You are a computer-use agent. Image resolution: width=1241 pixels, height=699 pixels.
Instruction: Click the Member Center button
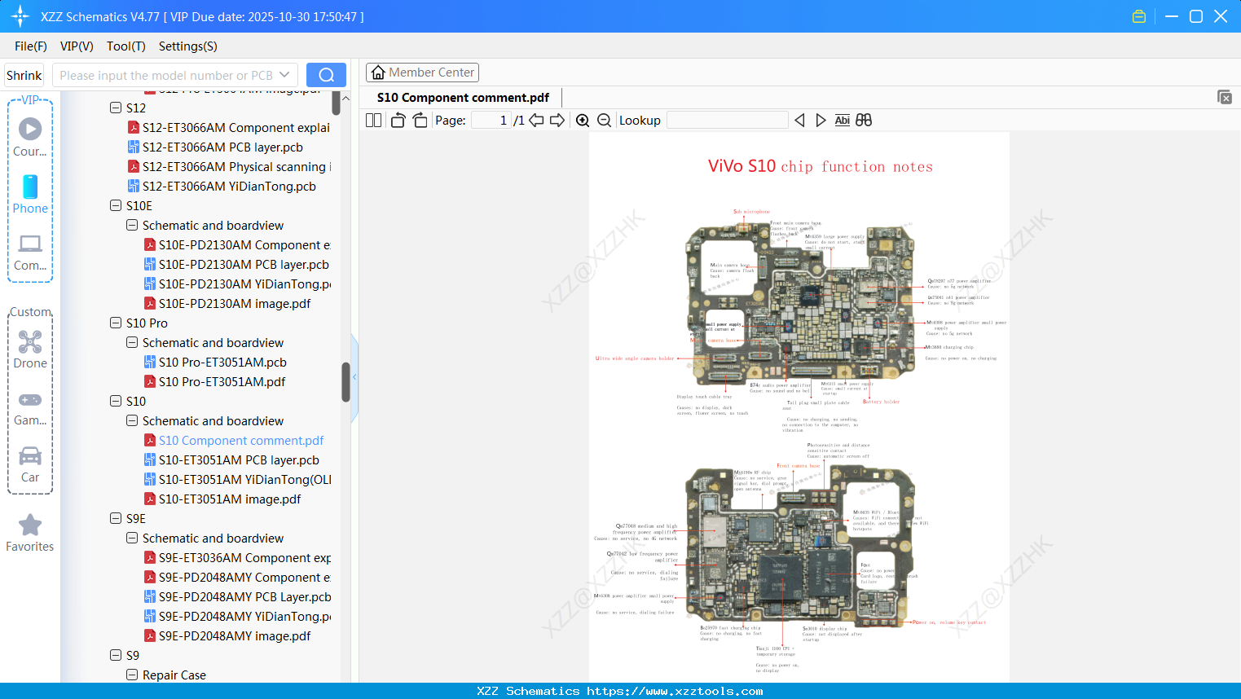tap(422, 72)
